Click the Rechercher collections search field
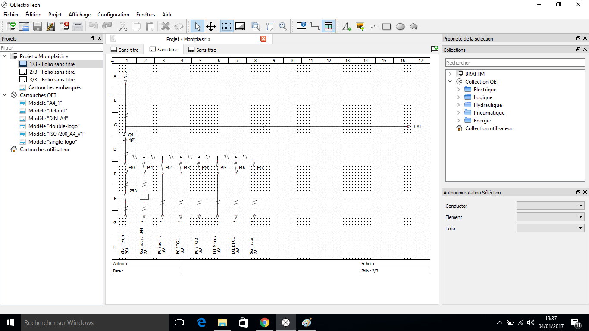This screenshot has width=589, height=331. [515, 63]
